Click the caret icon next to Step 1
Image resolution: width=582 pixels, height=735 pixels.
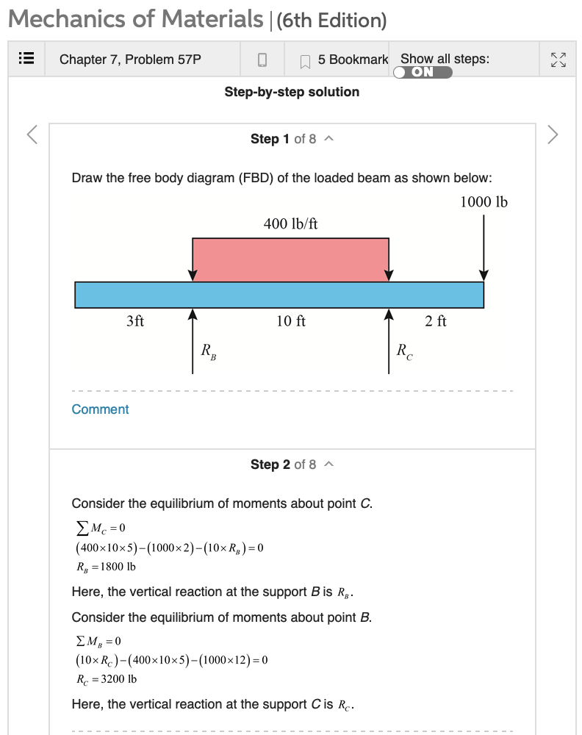click(328, 138)
